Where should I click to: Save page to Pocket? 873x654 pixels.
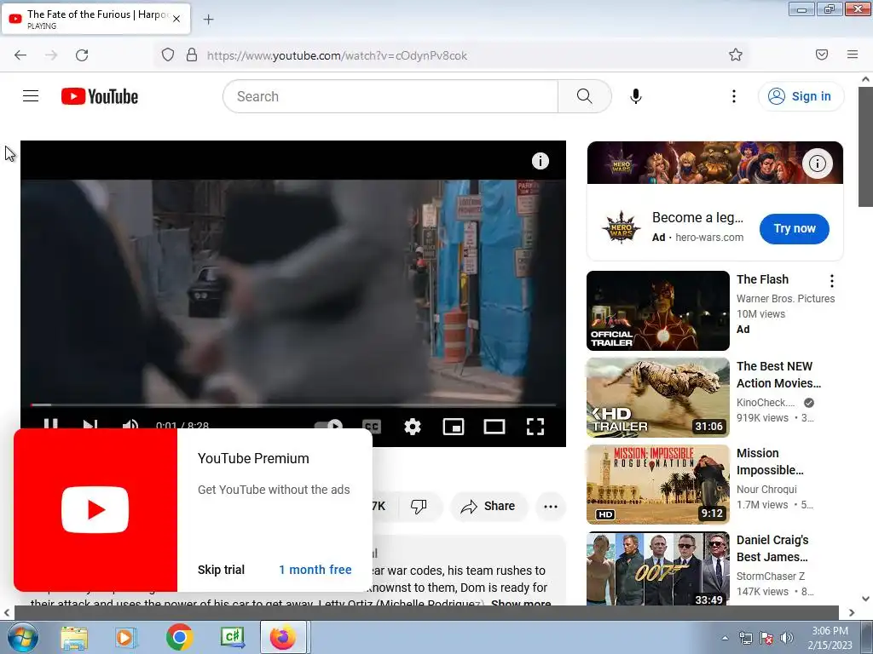pos(822,54)
